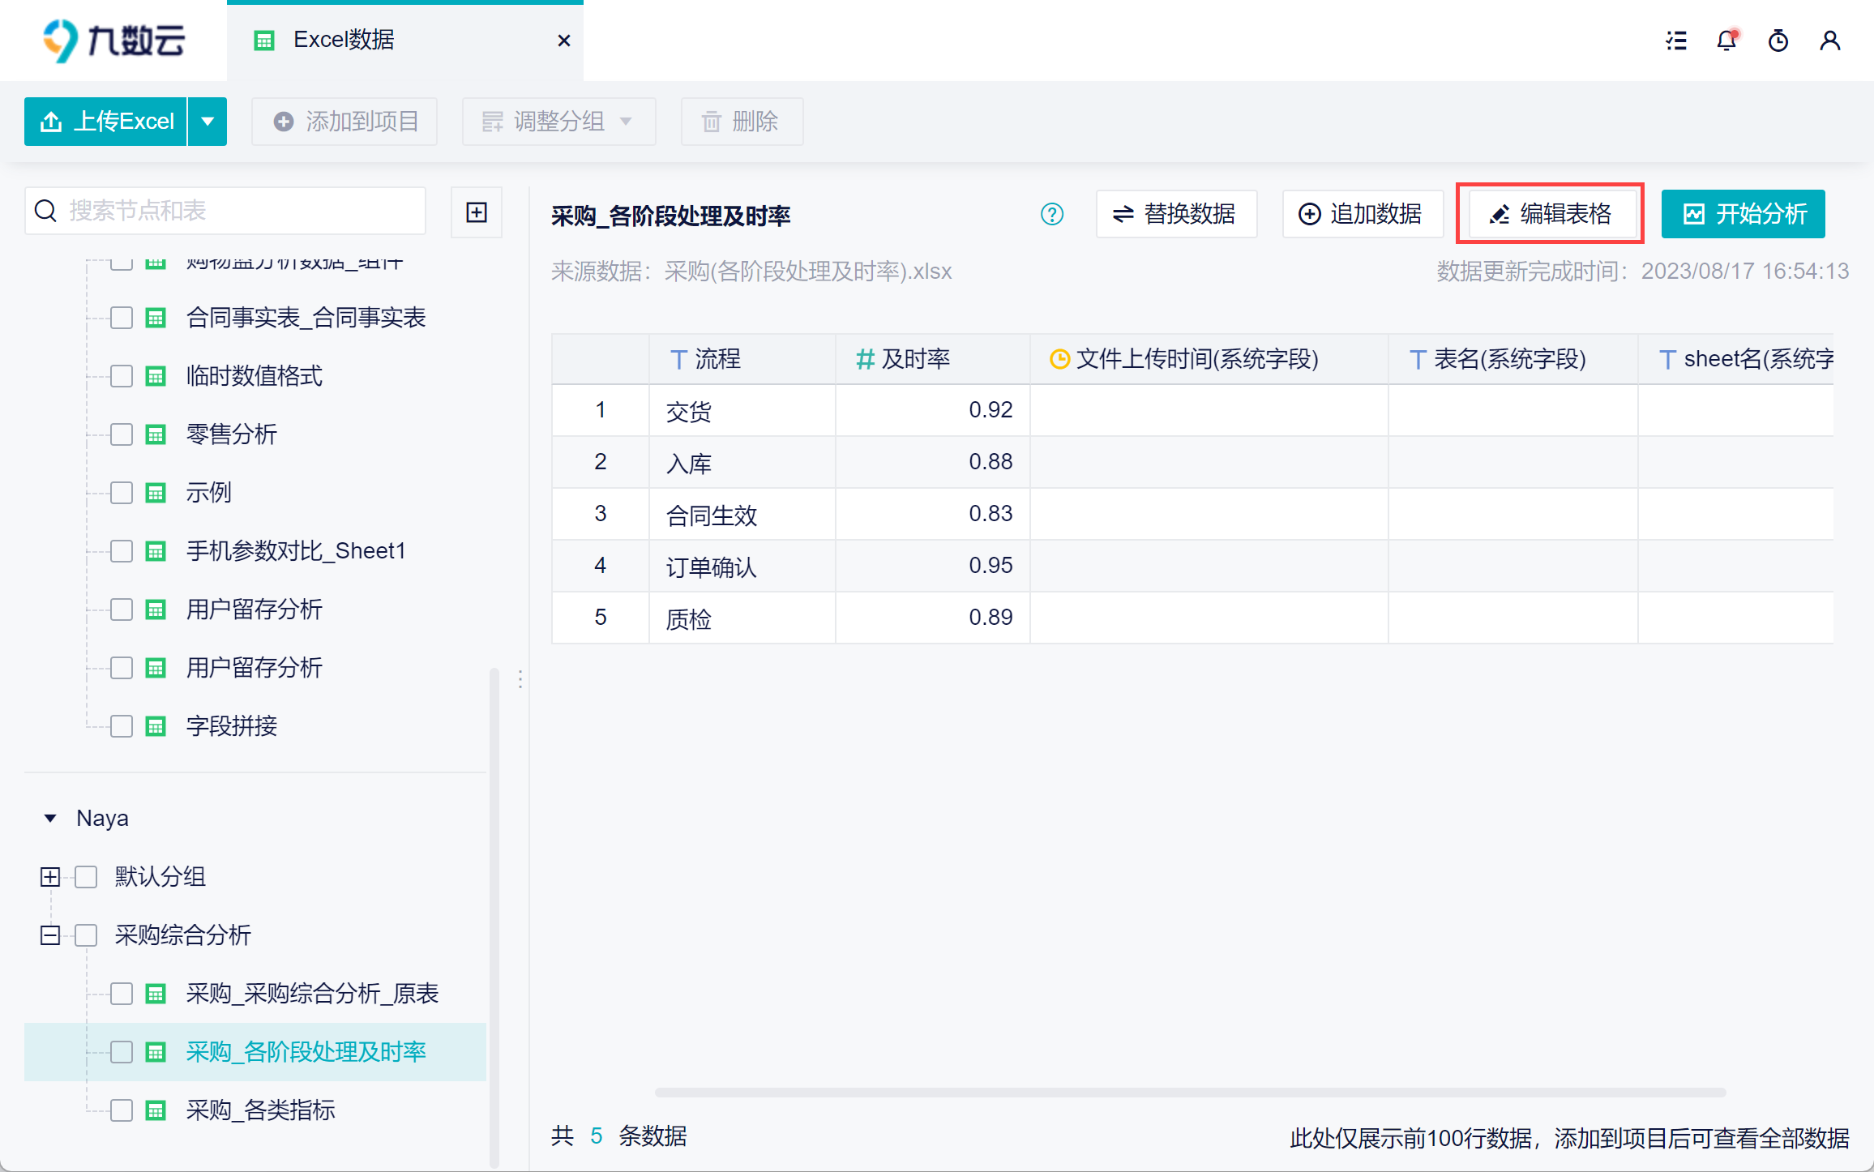Tick the 默认分组 checkbox
This screenshot has width=1874, height=1172.
86,877
